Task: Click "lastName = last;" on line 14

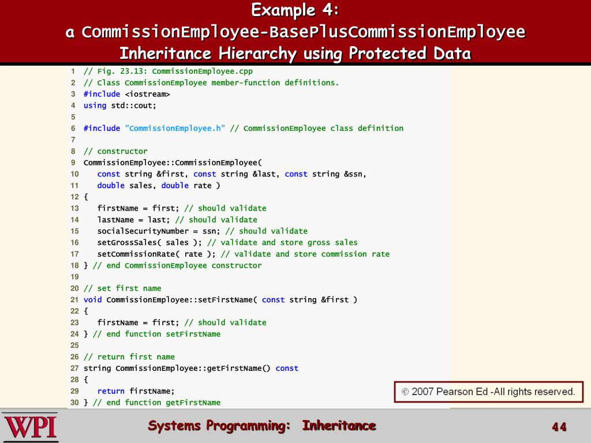Action: pos(134,220)
